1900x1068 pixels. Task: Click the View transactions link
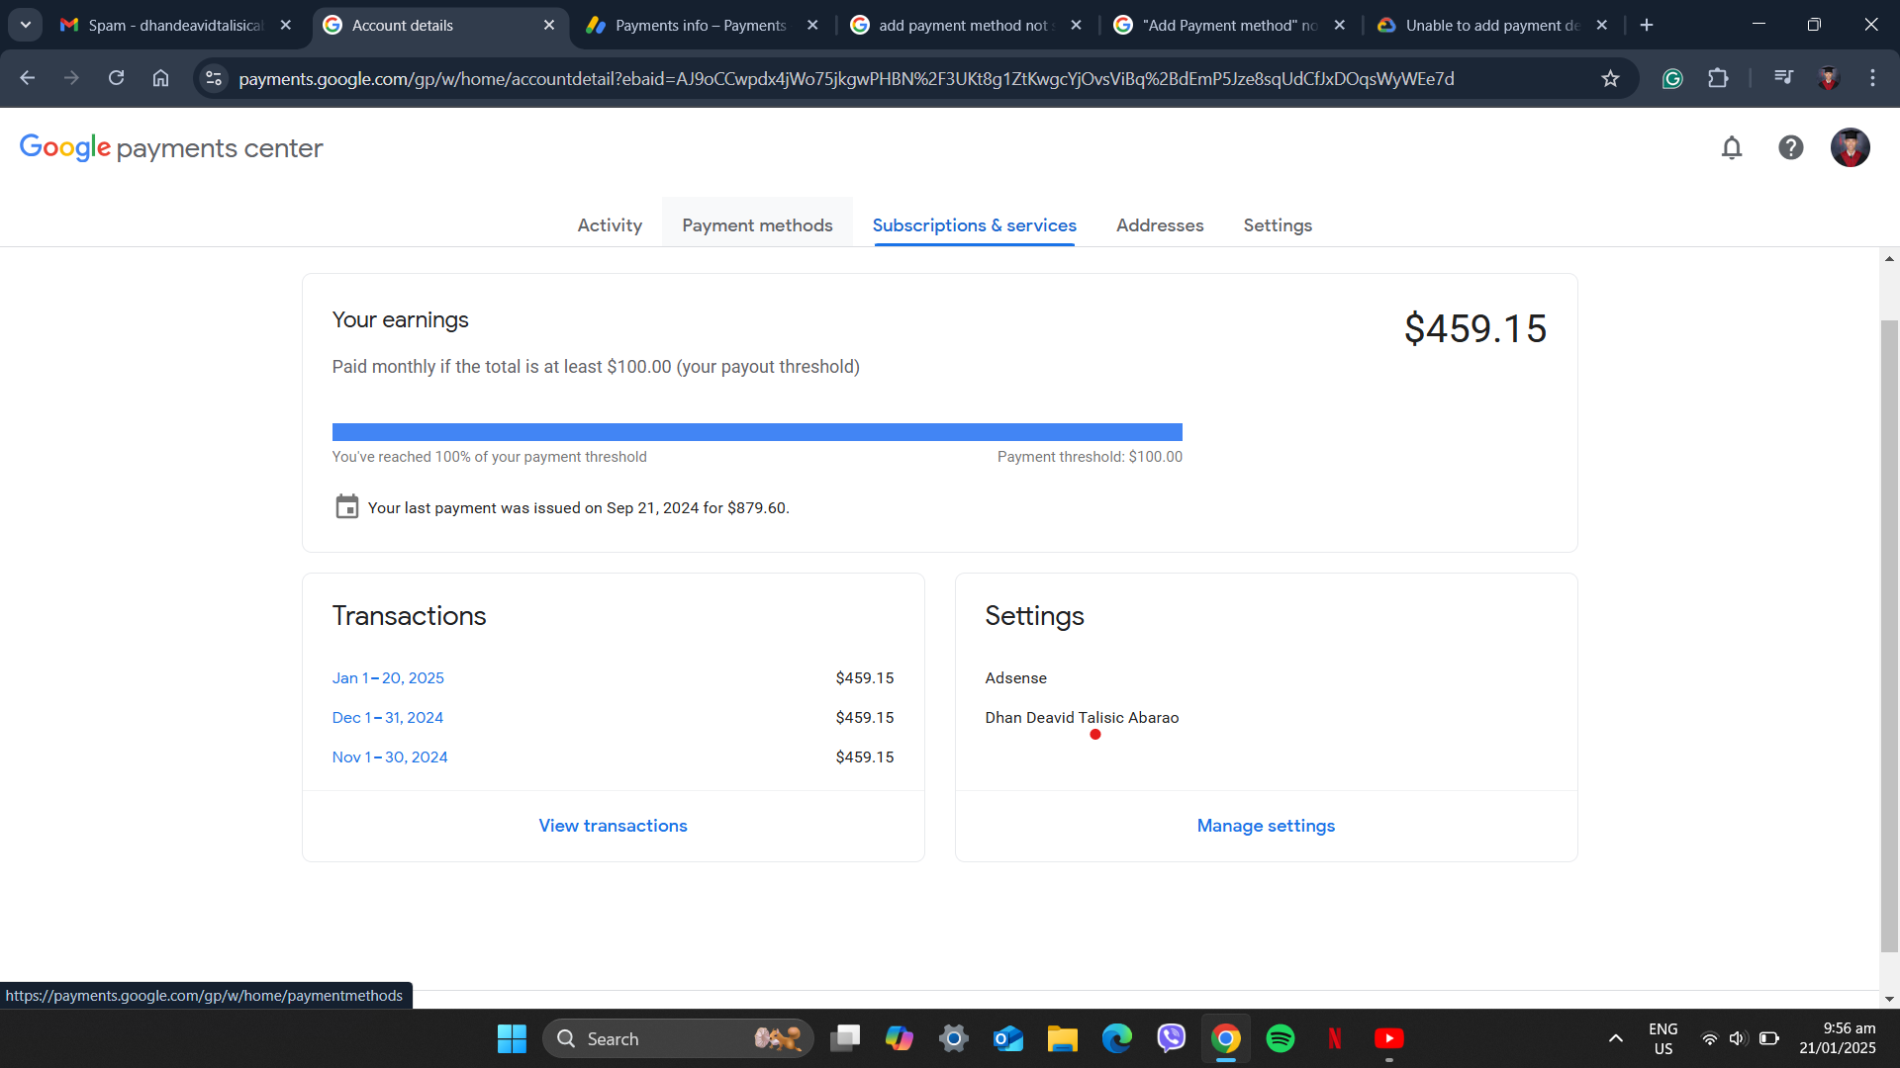point(613,826)
